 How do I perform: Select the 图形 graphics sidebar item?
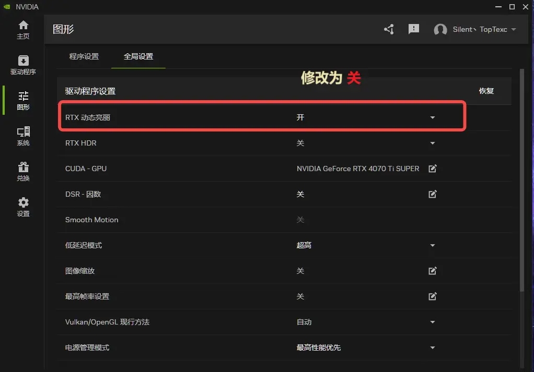point(23,101)
